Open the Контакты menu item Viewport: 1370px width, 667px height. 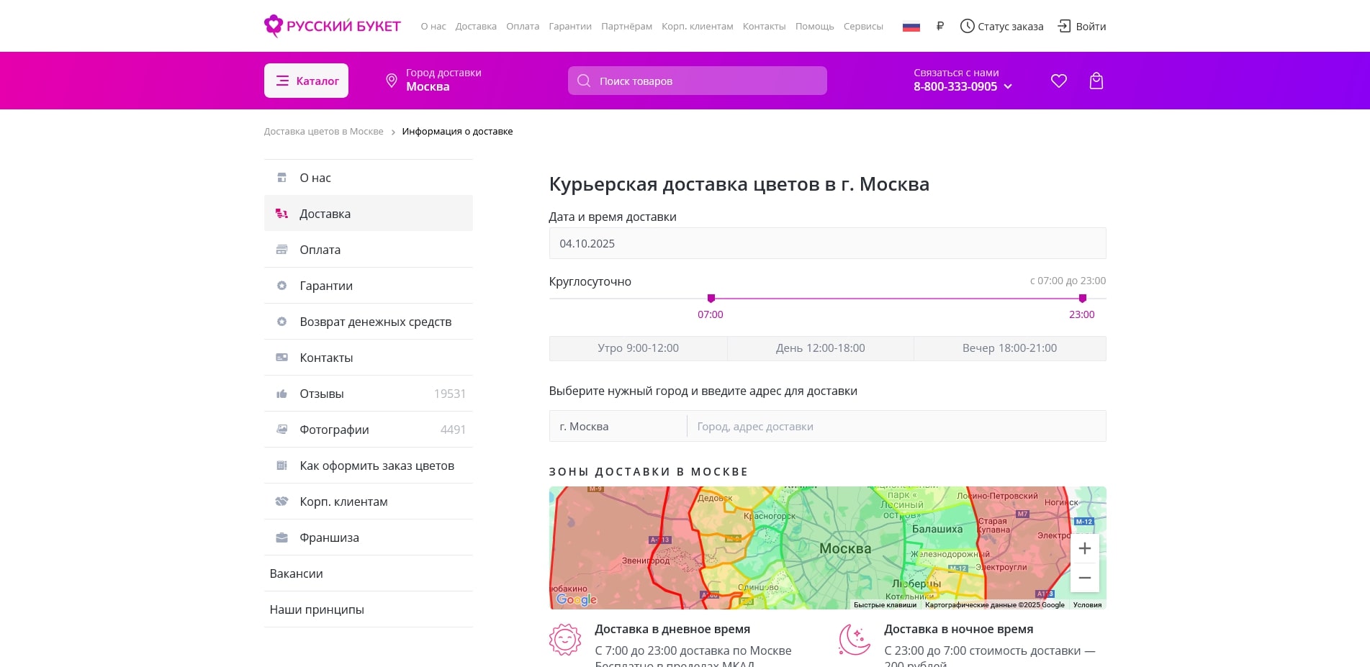(x=764, y=26)
